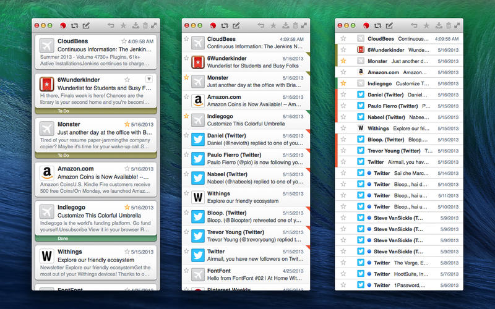Click the red Airmail logo in the left window
The height and width of the screenshot is (309, 495).
click(62, 26)
